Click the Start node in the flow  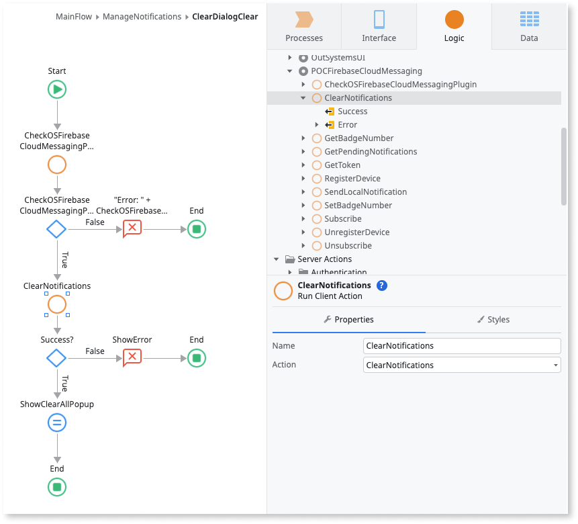tap(56, 89)
